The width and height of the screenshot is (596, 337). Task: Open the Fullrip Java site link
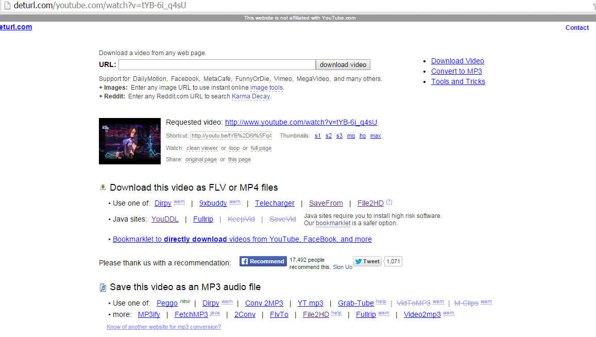203,219
